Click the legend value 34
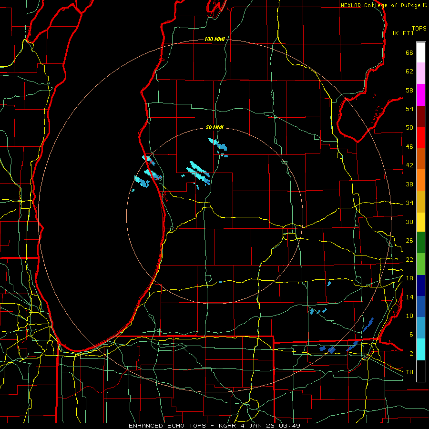This screenshot has height=429, width=429. 409,203
